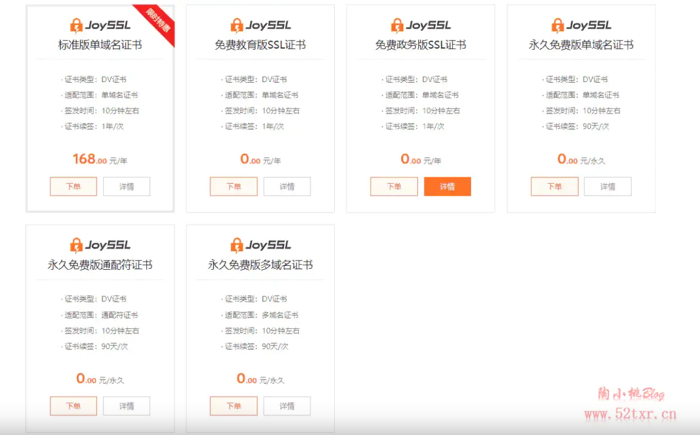700x435 pixels.
Task: Click 0.00 元/年 price on 免费教育版SSL证书
Action: [261, 159]
